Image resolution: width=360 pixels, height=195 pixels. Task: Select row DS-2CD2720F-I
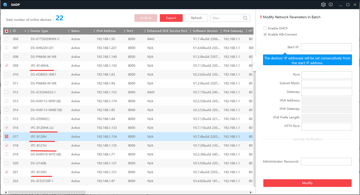tap(128, 181)
